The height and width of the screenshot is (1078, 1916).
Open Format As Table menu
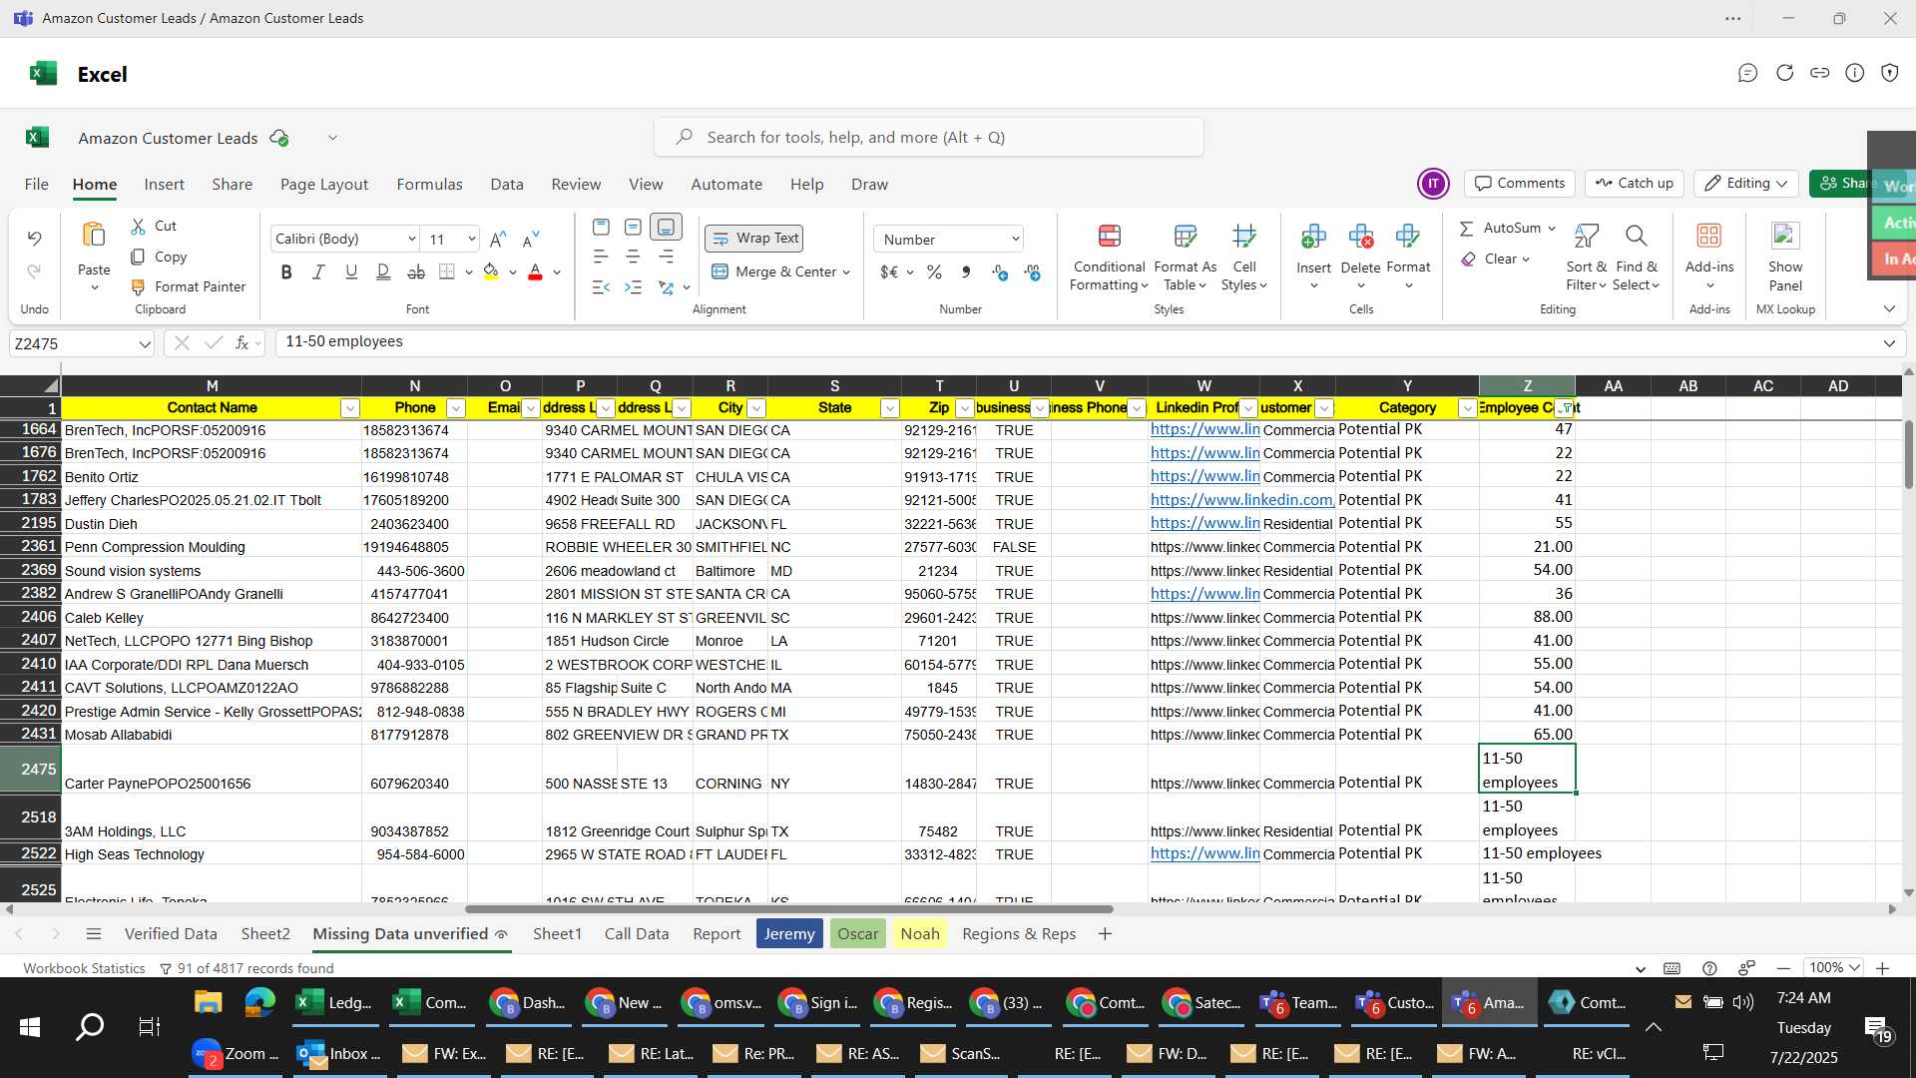(1185, 258)
